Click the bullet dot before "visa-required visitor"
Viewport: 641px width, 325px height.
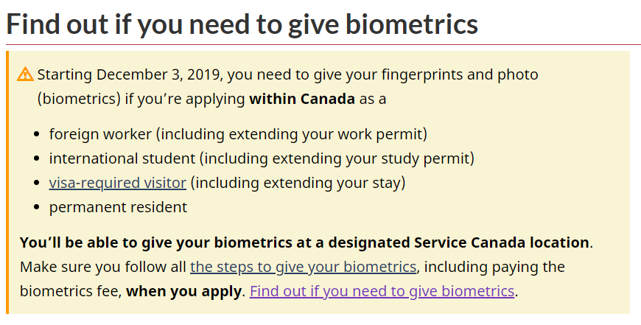(37, 183)
